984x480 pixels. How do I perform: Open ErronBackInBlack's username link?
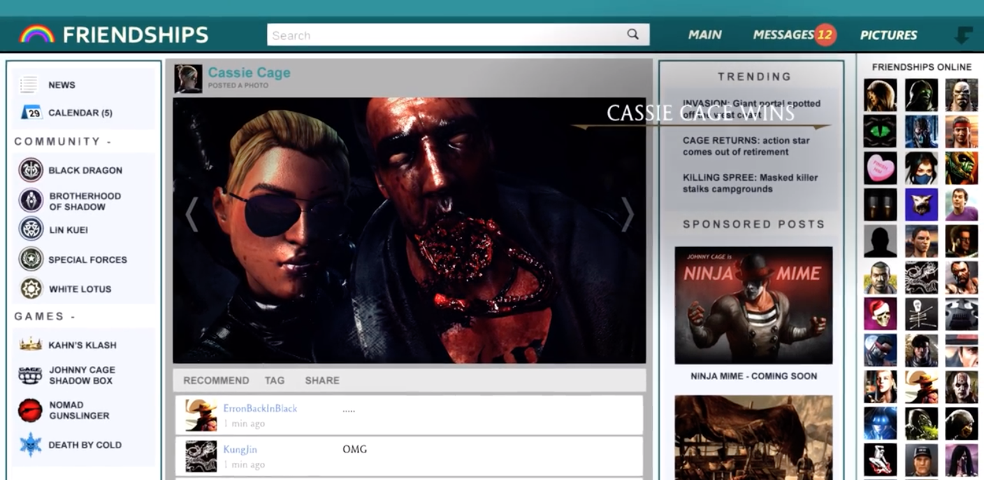[260, 408]
